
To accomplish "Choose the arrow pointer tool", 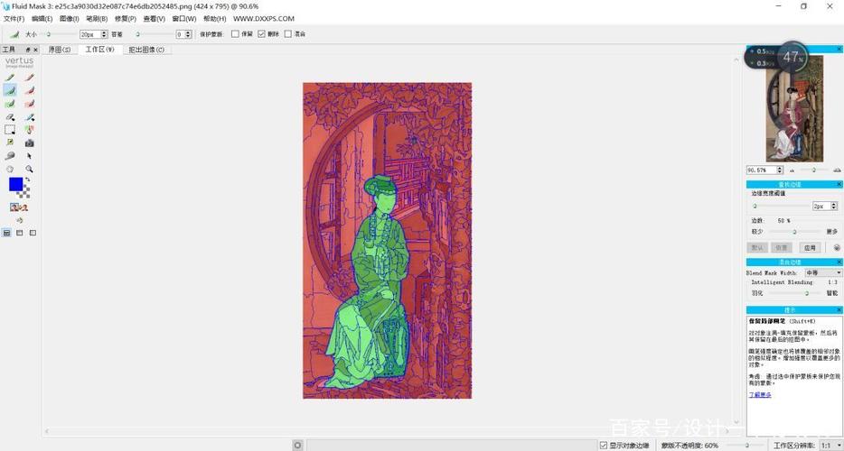I will (30, 156).
